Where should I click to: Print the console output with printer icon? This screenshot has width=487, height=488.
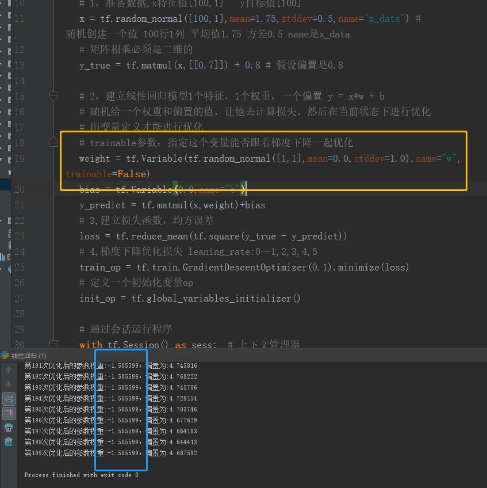click(x=9, y=428)
